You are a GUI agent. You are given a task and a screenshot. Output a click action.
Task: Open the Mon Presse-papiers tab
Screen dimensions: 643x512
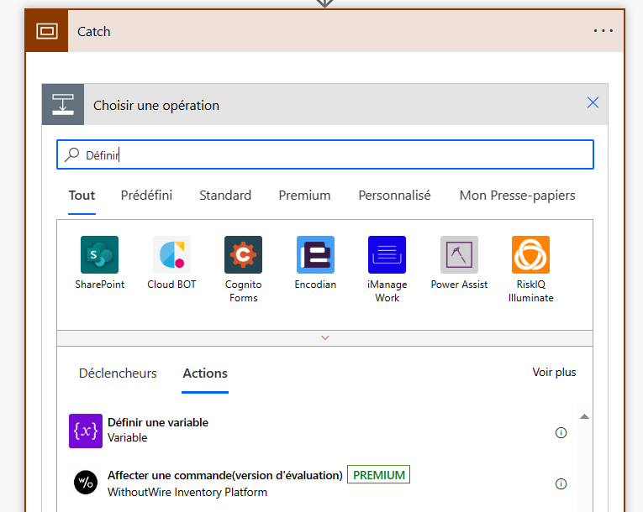pyautogui.click(x=517, y=196)
